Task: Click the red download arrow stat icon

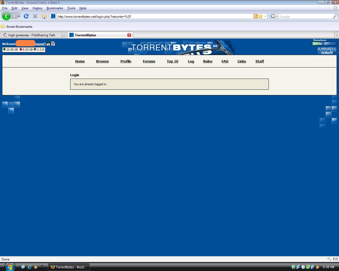Action: [x=21, y=49]
